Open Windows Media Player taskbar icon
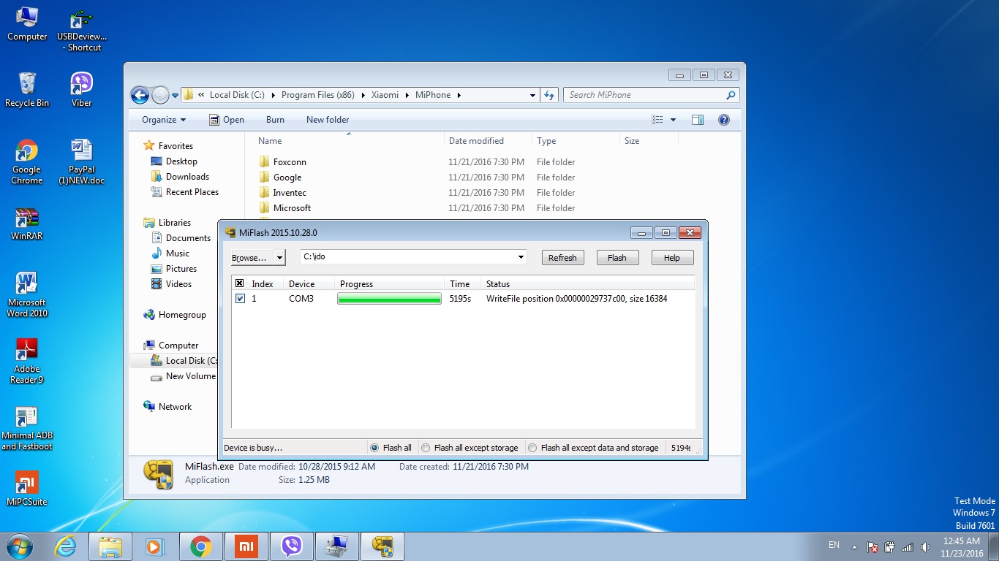Image resolution: width=999 pixels, height=561 pixels. tap(154, 546)
